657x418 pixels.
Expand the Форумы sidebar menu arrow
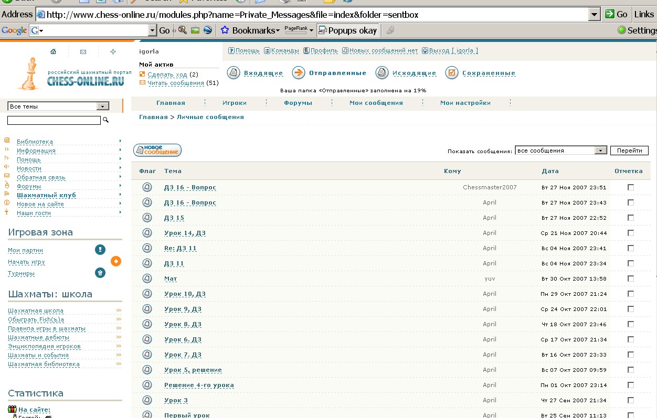point(120,186)
